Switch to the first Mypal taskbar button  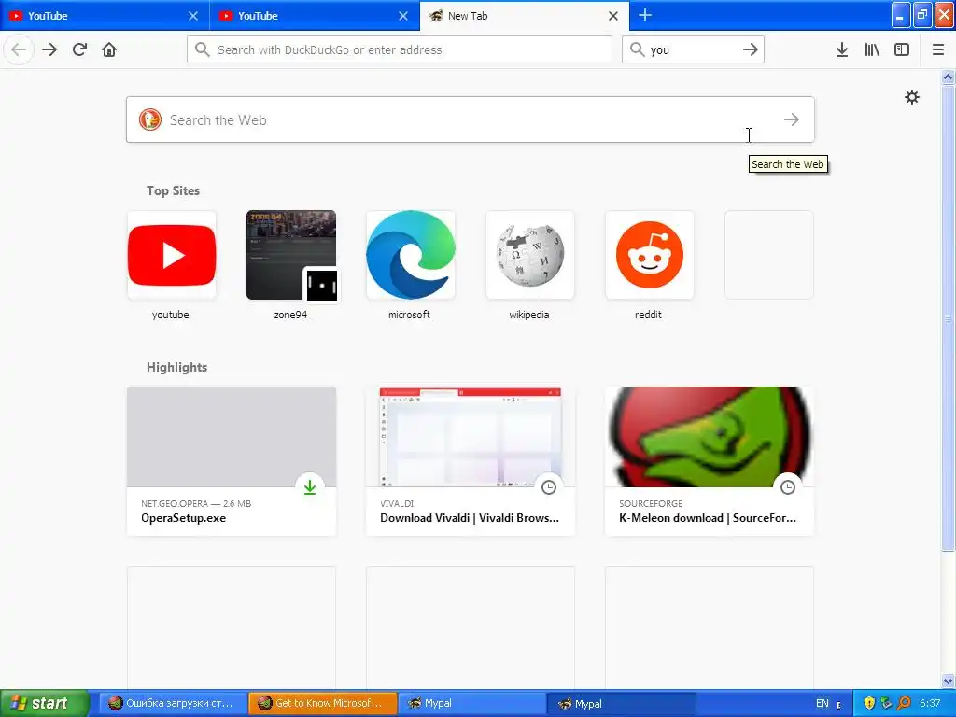(x=471, y=703)
